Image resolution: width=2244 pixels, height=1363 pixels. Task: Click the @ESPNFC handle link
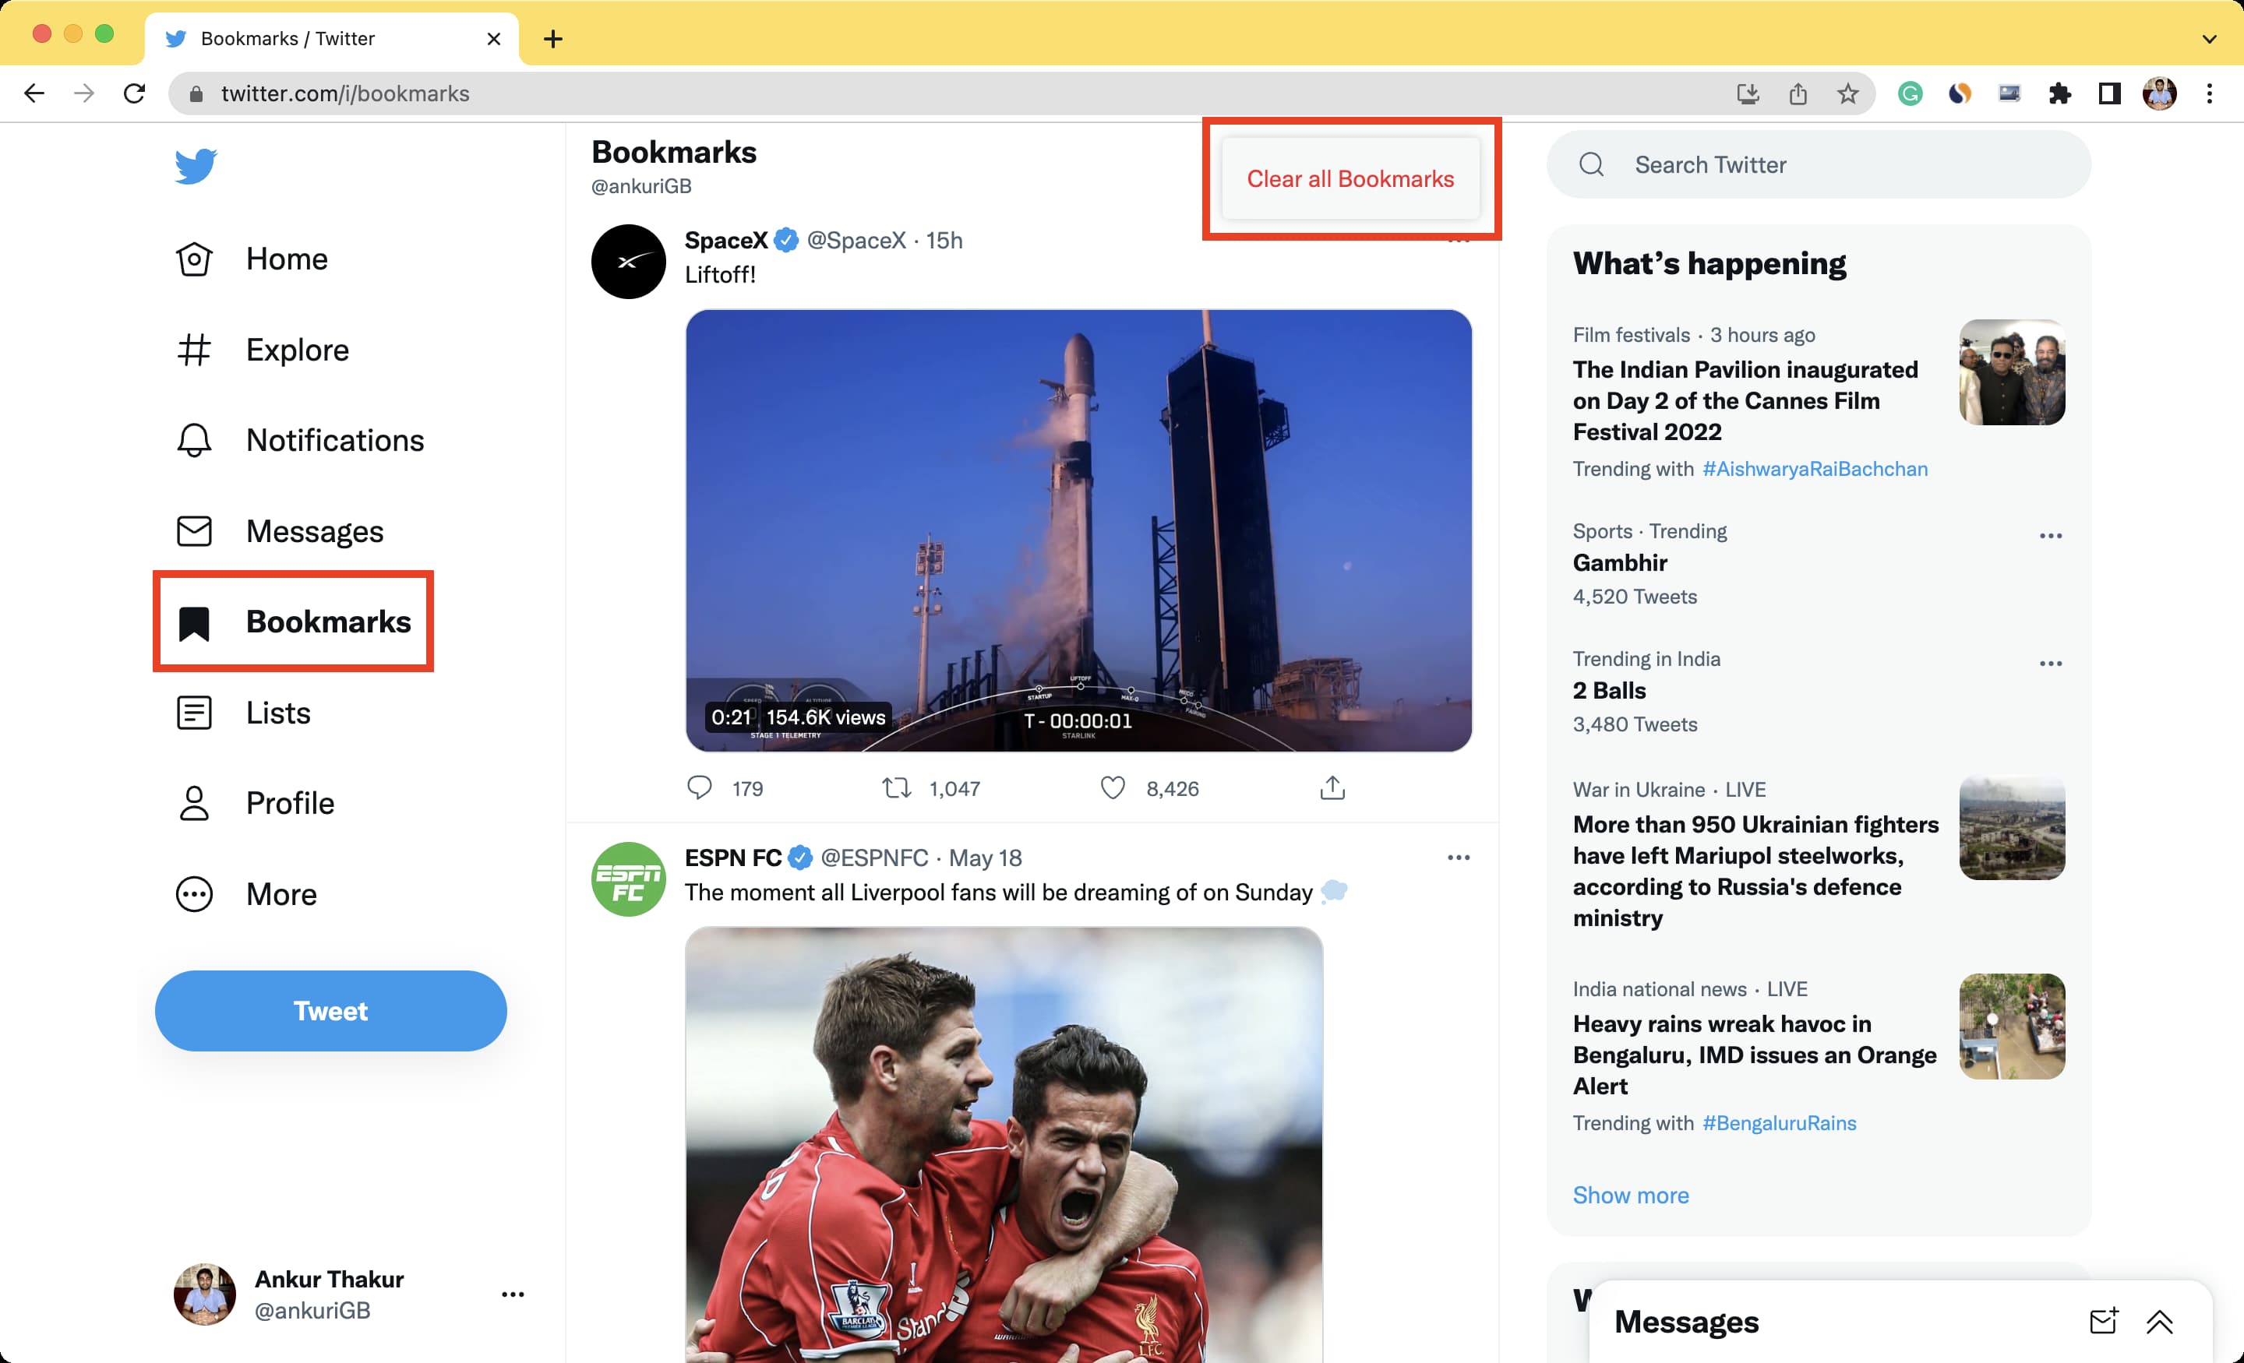pyautogui.click(x=874, y=858)
